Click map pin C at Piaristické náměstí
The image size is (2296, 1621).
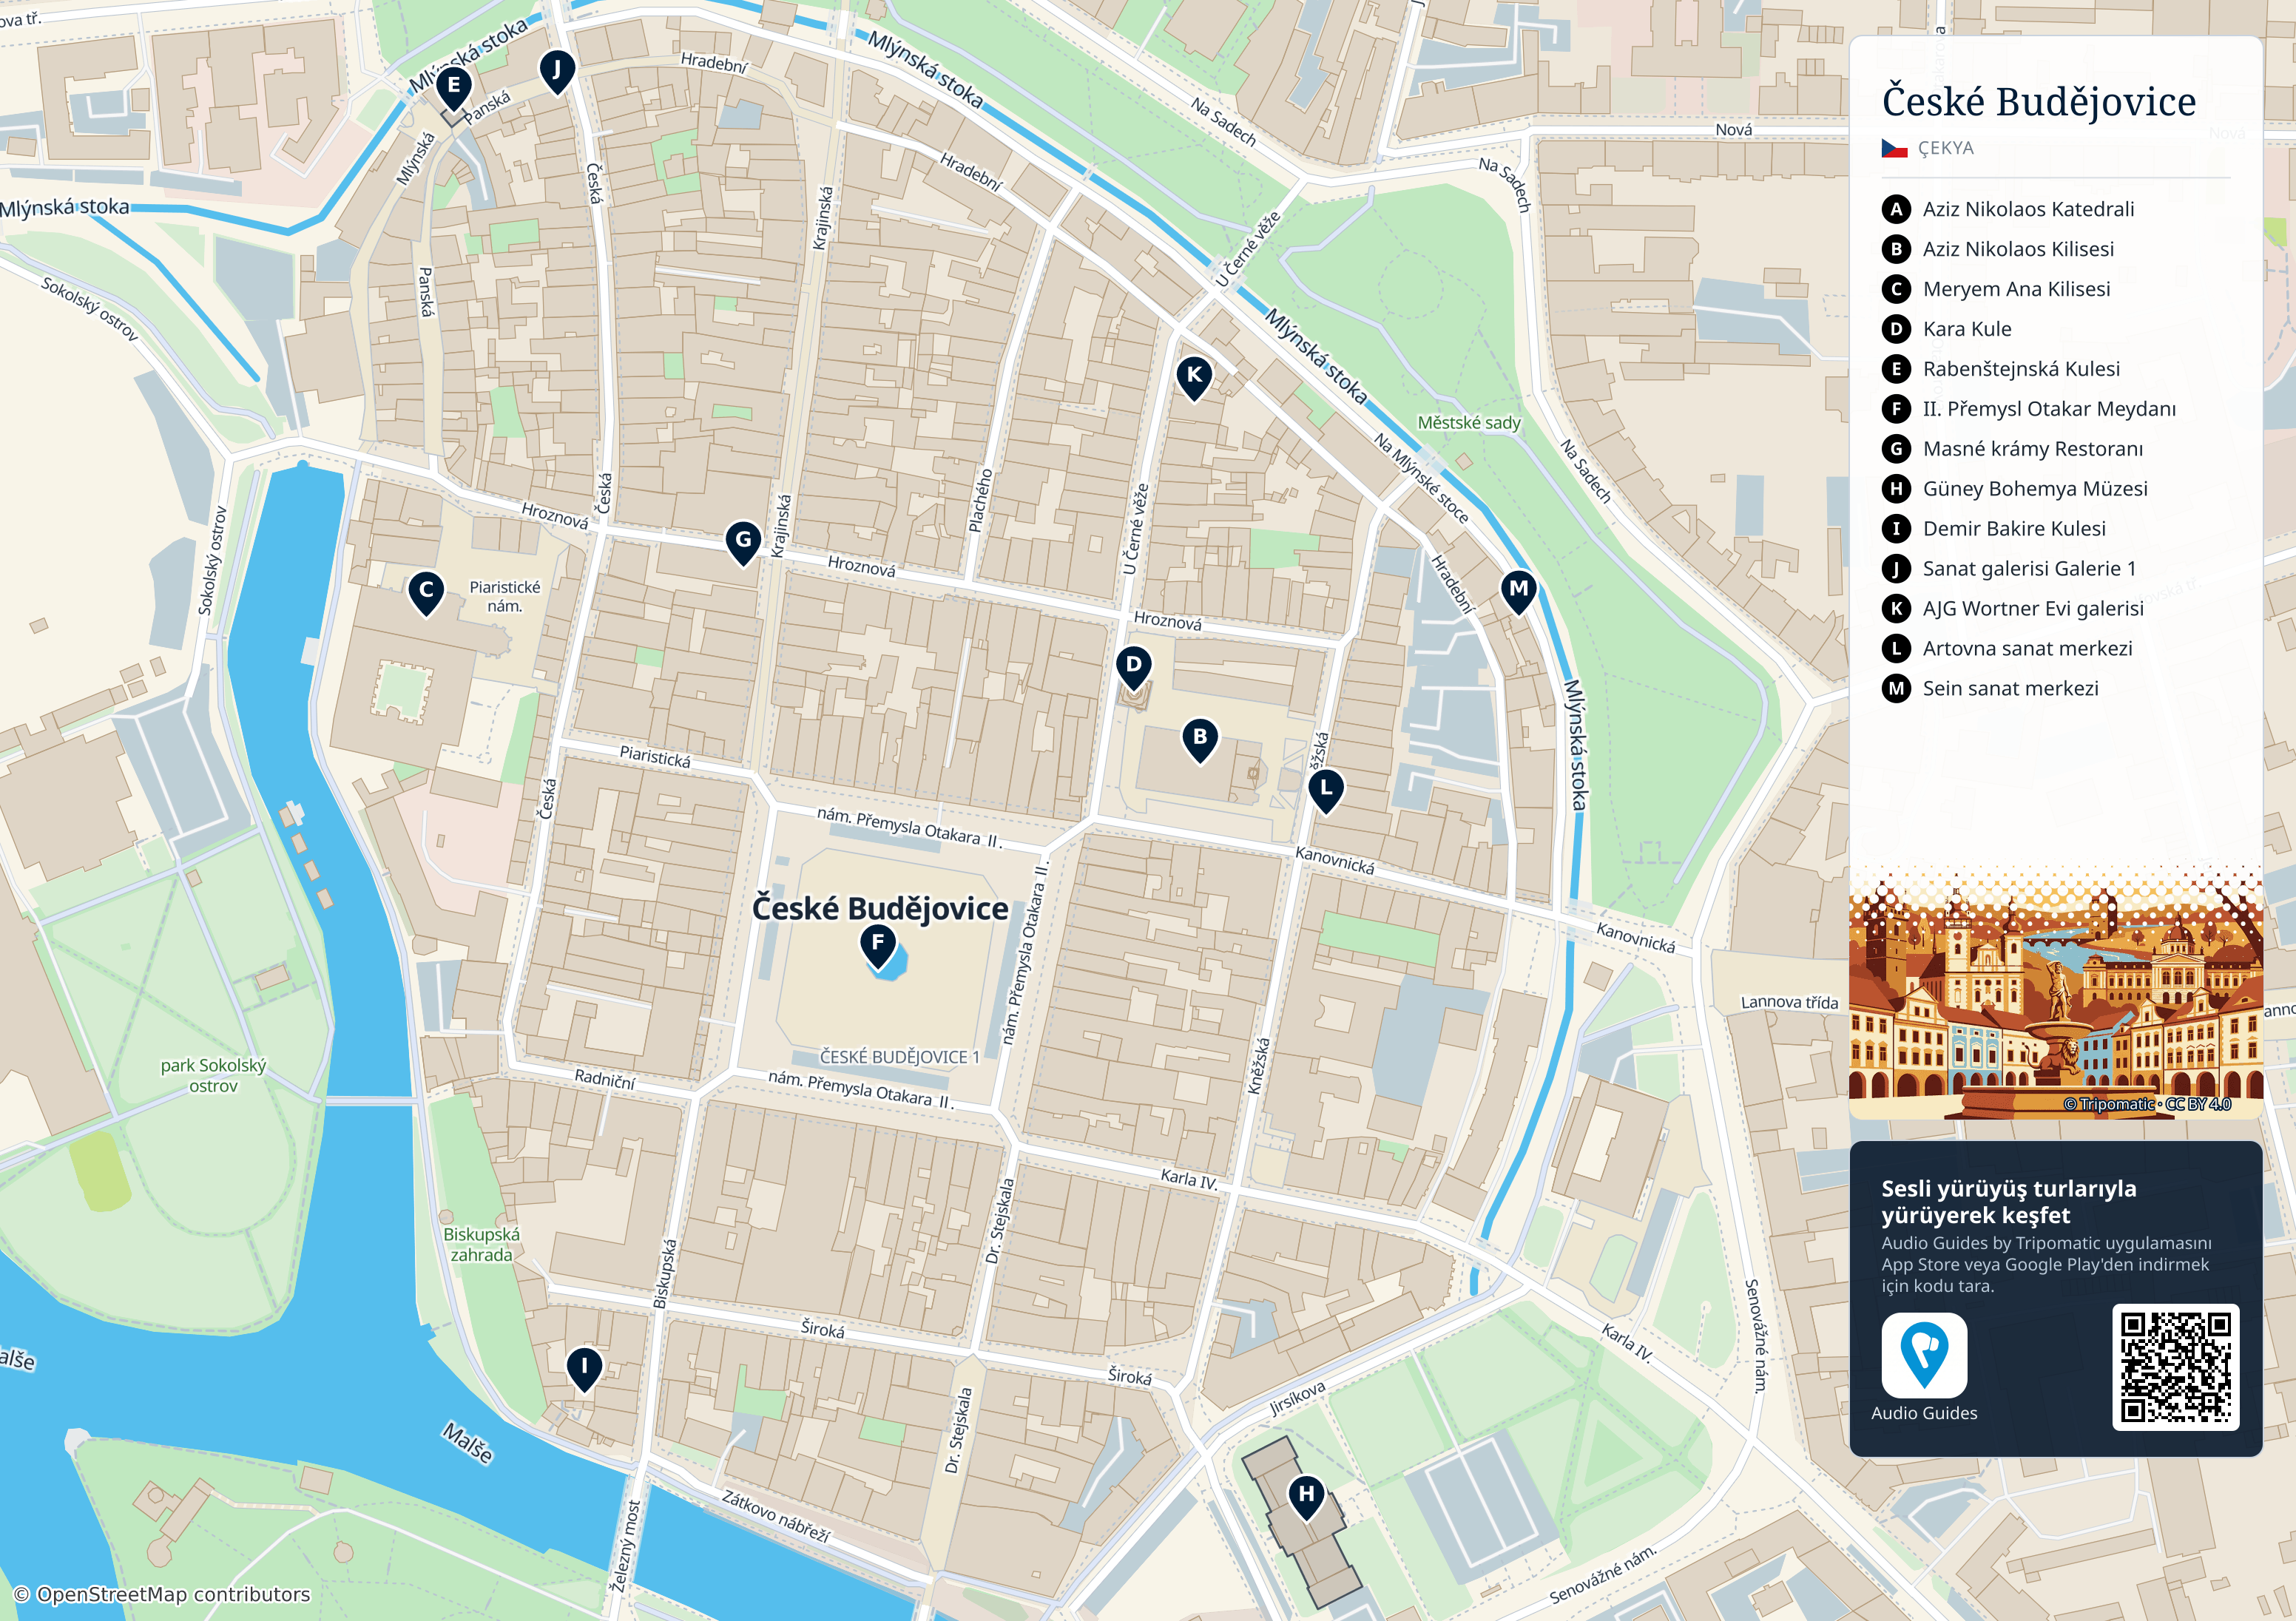(x=426, y=592)
